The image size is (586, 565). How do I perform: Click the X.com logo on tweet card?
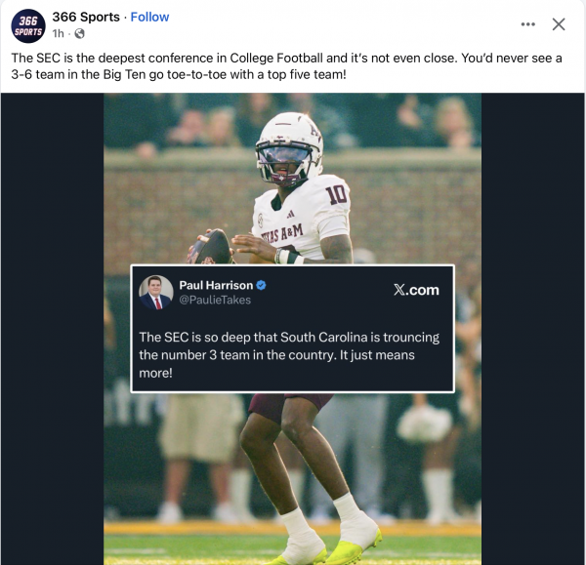pyautogui.click(x=415, y=290)
